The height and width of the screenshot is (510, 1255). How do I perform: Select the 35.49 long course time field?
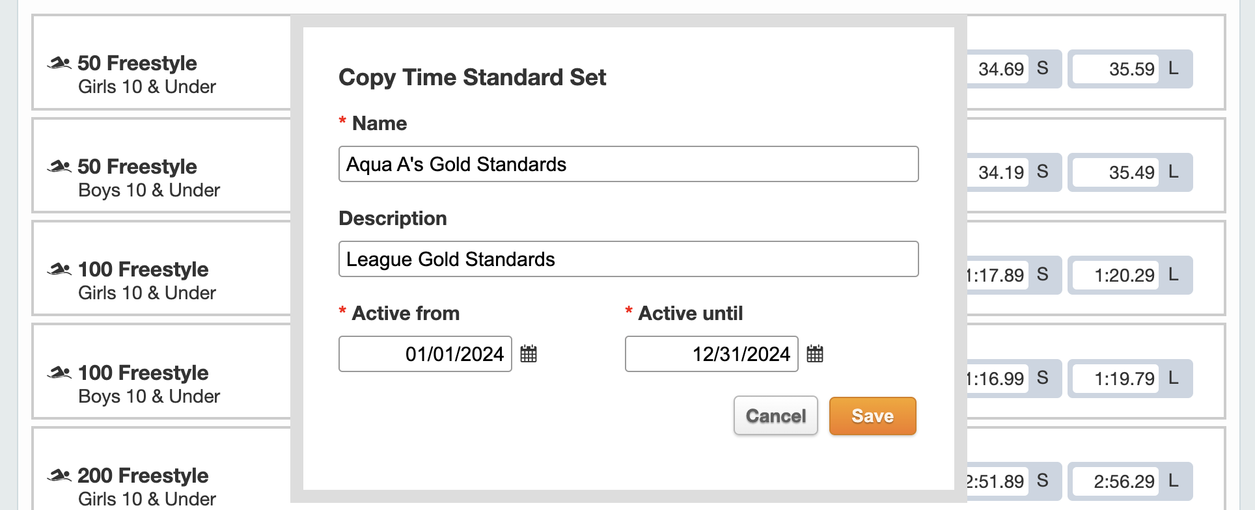pos(1115,172)
